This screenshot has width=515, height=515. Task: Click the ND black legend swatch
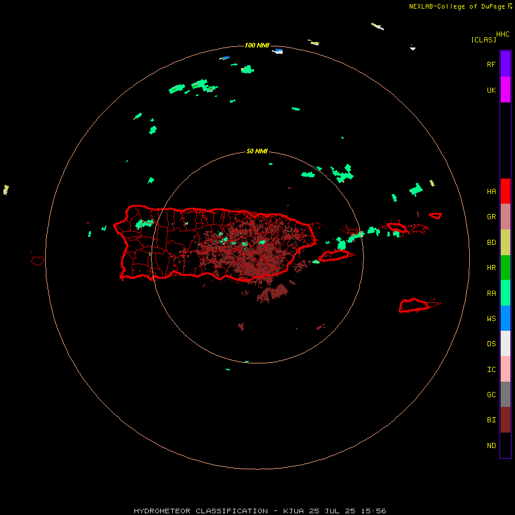tap(505, 445)
